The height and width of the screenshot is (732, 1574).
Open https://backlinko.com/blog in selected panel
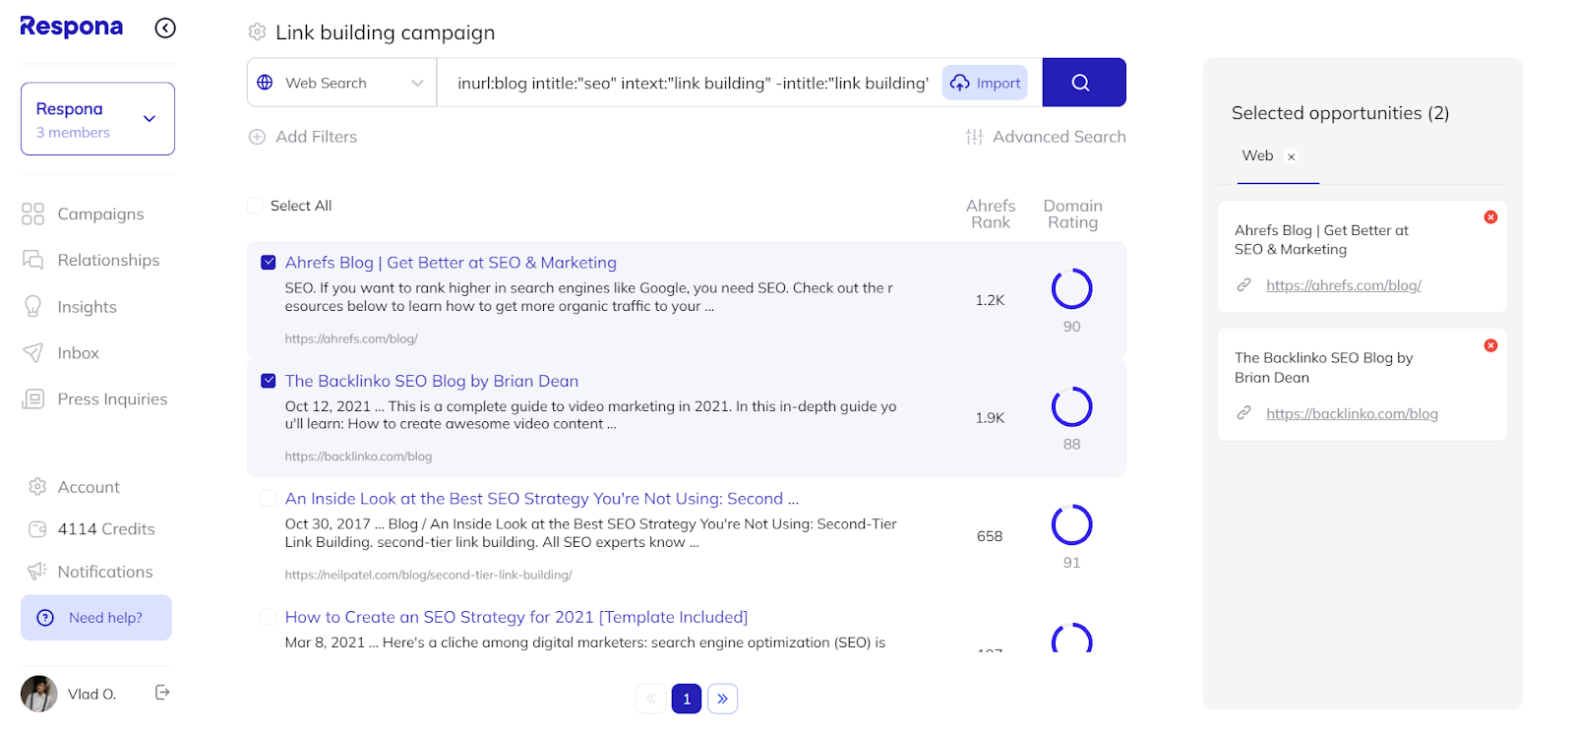click(1352, 413)
